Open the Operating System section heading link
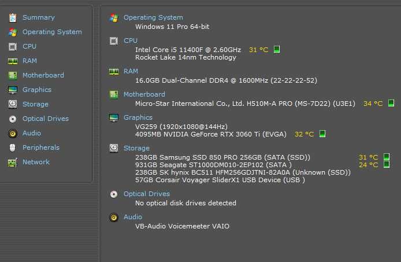This screenshot has width=401, height=262. [x=153, y=17]
